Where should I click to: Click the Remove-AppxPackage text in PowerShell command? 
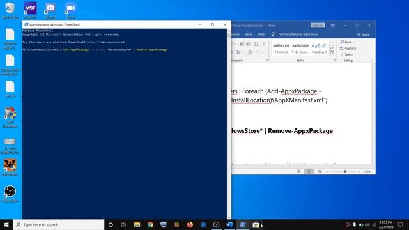pos(152,50)
